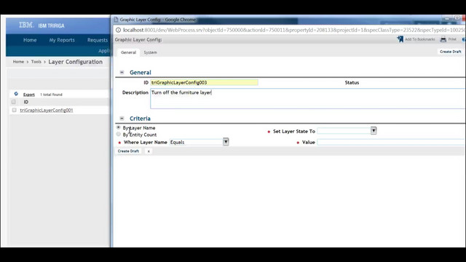Click the Add To Bookmarks icon

(400, 39)
